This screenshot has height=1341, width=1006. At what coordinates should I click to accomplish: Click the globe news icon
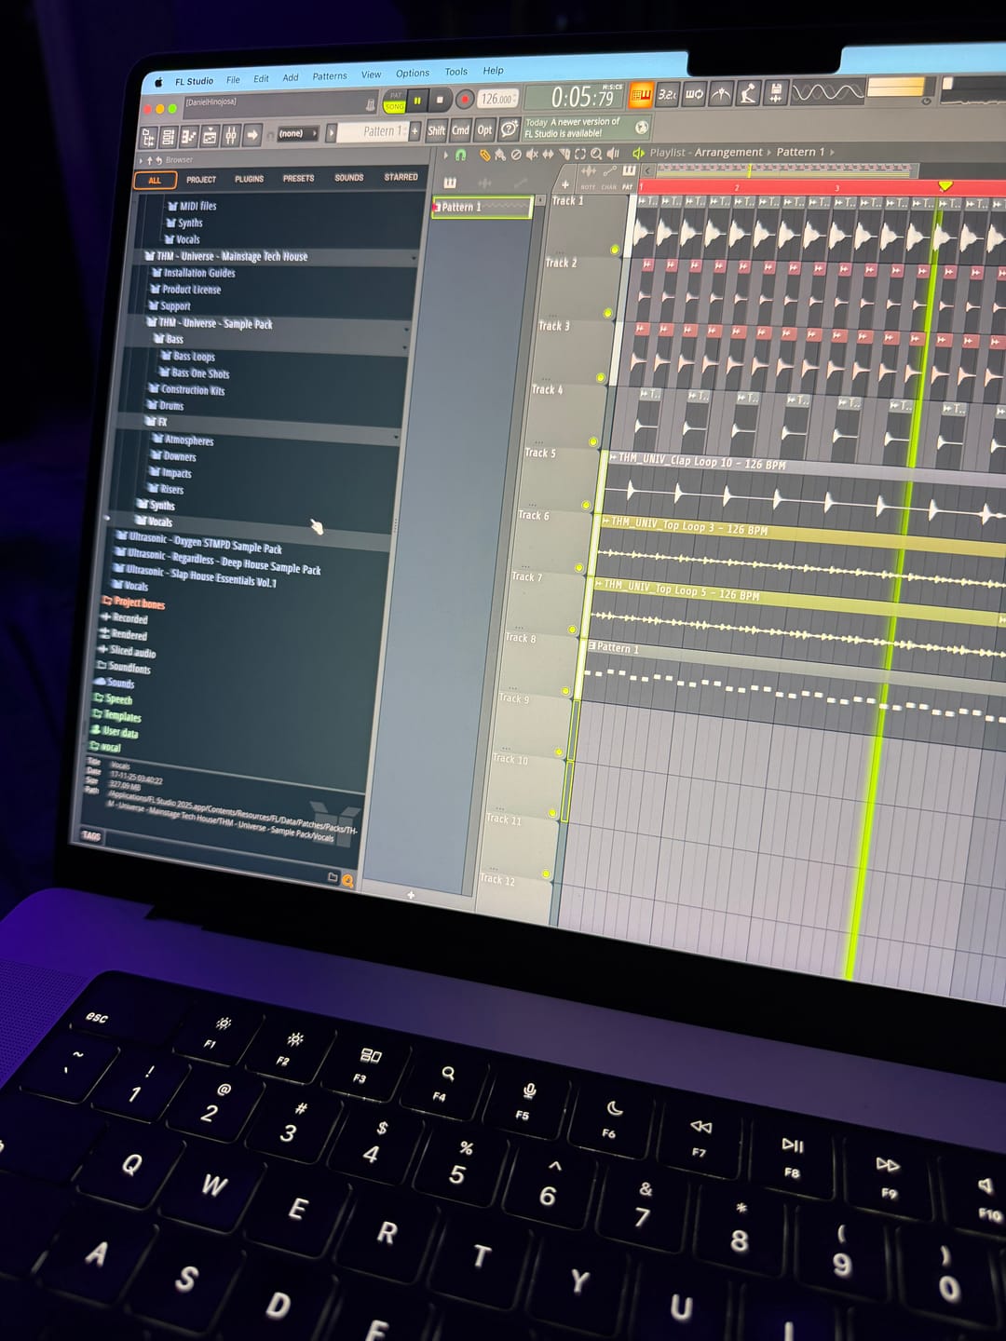641,128
